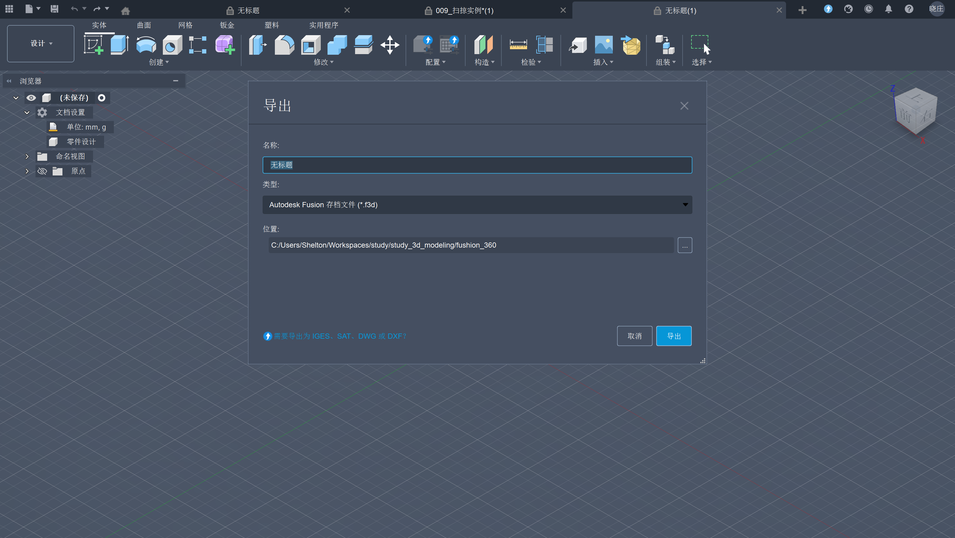Switch to the 009_扫掠实例 document tab
Screen dimensions: 955x538
(464, 10)
